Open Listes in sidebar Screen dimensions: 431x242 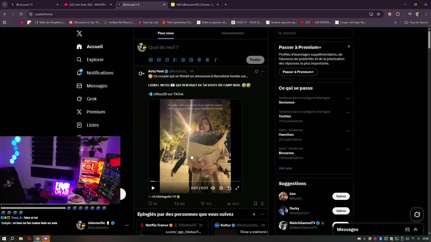[x=88, y=125]
